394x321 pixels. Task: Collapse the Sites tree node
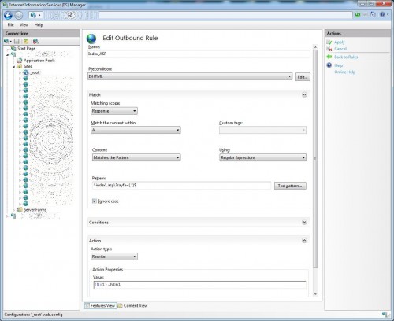point(13,67)
